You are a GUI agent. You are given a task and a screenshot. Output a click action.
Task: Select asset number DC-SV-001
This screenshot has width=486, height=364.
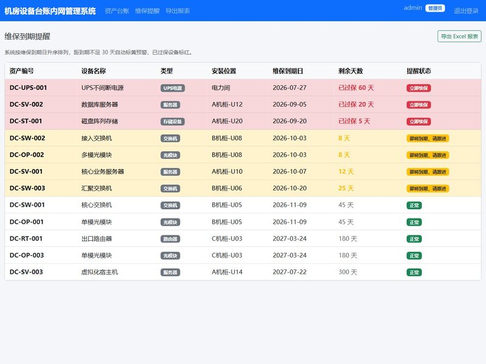point(26,172)
